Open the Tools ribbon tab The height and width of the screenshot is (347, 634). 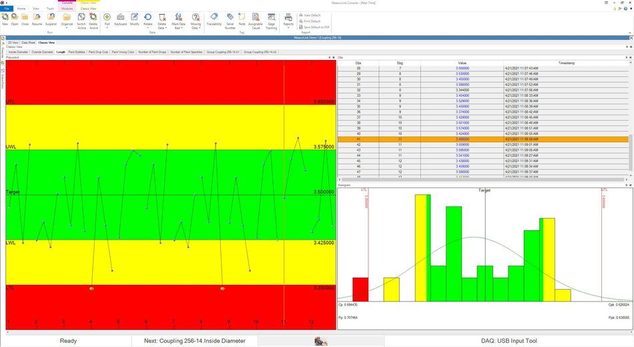tap(50, 9)
